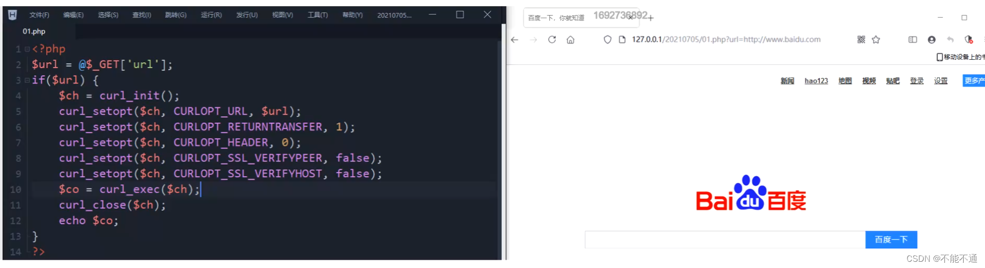Click the 'echo $co;' line of code
985x268 pixels.
[x=88, y=220]
